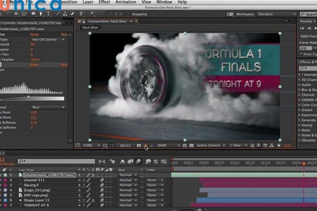317x211 pixels.
Task: Take a snapshot with the camera icon
Action: [x=138, y=146]
